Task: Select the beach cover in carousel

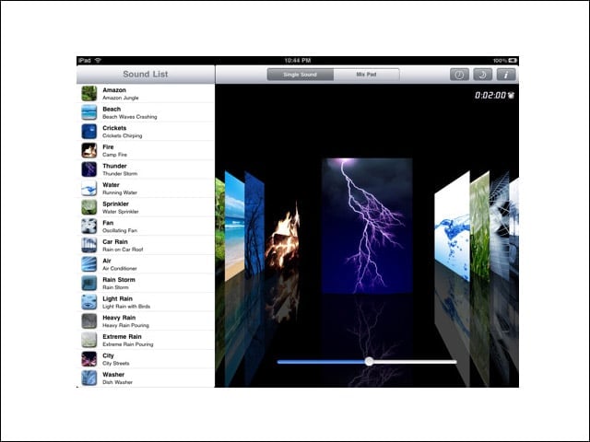Action: coord(235,227)
